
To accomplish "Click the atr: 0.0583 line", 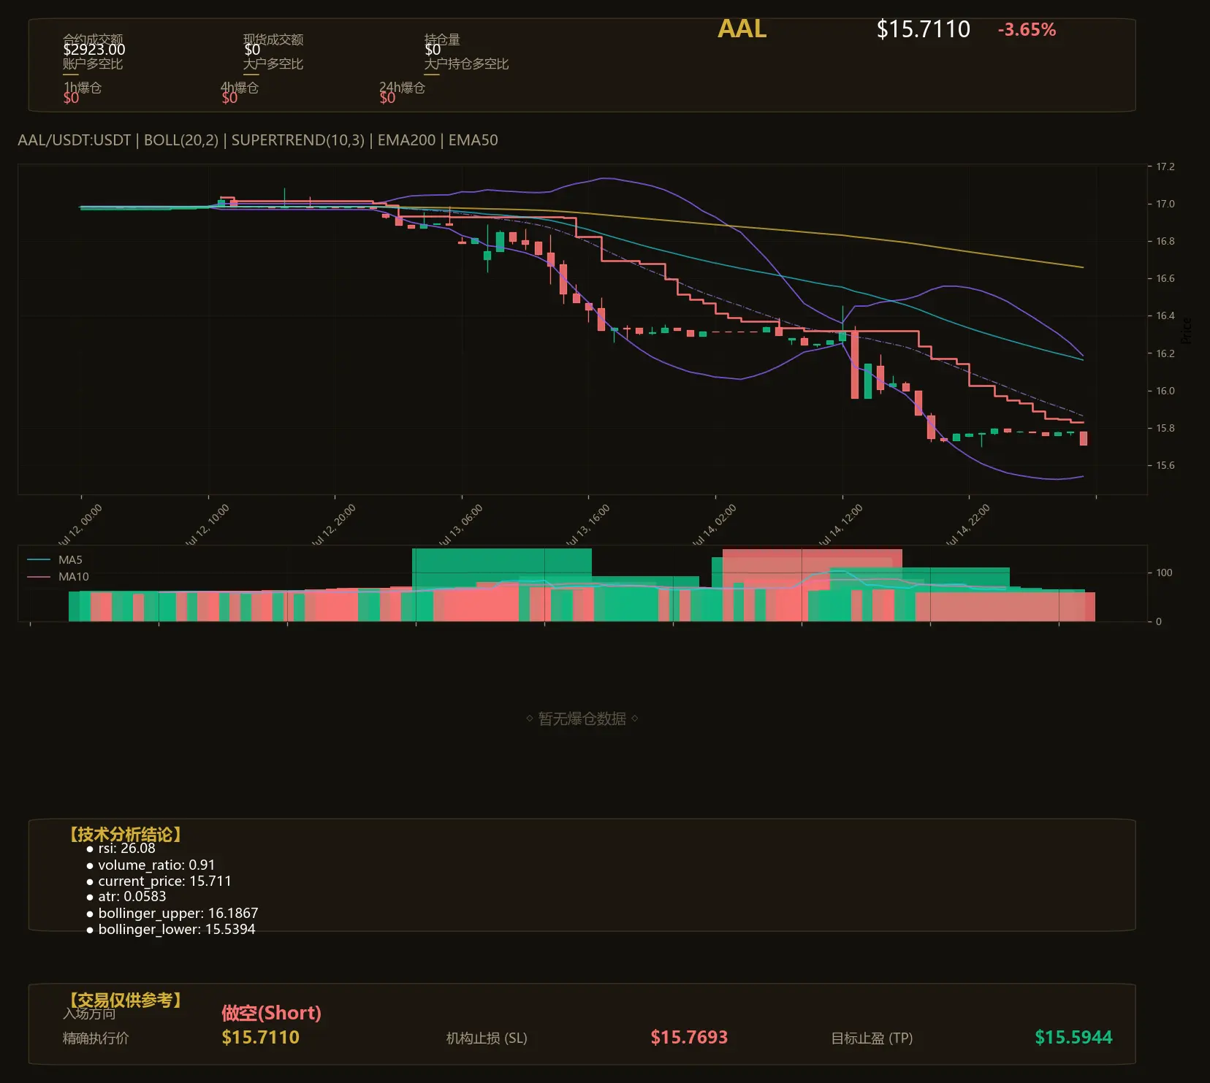I will pyautogui.click(x=126, y=897).
